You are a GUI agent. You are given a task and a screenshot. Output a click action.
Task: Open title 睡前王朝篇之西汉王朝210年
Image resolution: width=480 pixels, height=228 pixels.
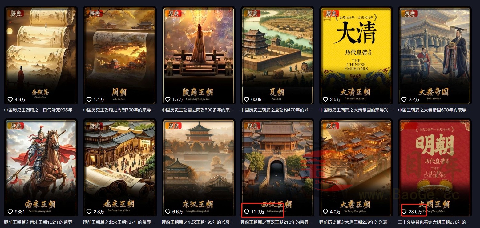[277, 222]
